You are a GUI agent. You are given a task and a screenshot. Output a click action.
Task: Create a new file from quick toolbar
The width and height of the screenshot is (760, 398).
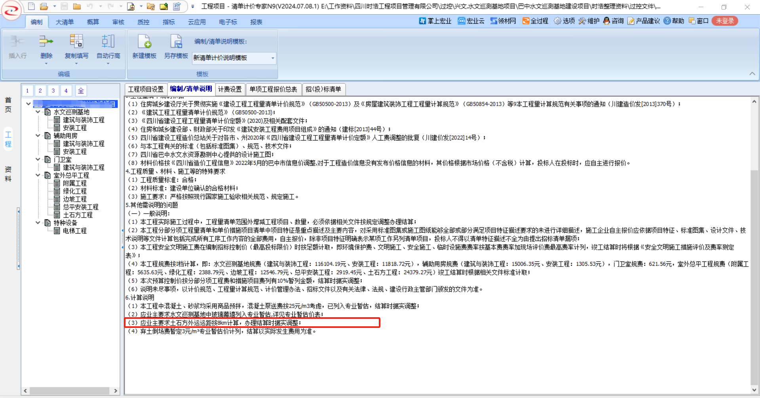point(31,6)
